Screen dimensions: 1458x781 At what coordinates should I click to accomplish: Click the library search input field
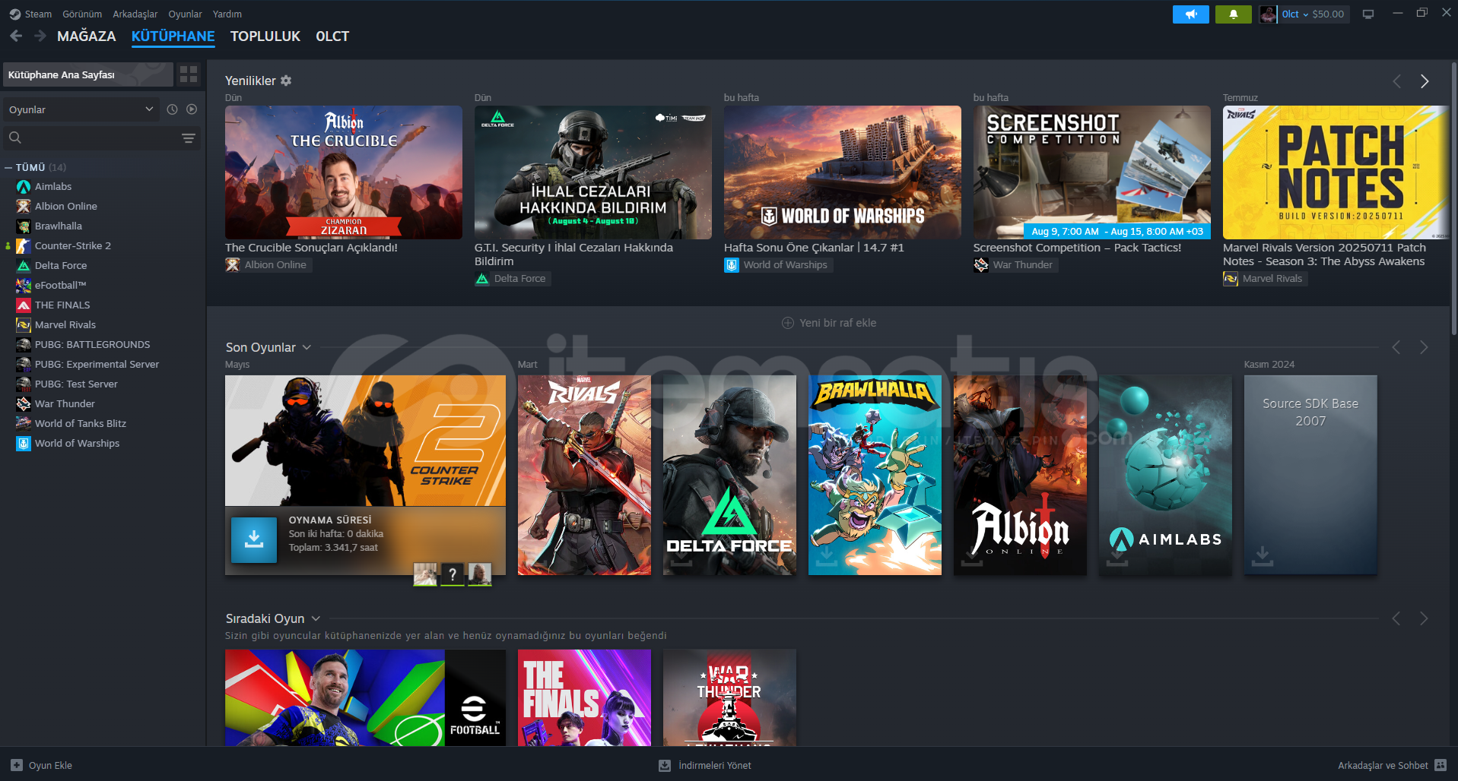[101, 138]
